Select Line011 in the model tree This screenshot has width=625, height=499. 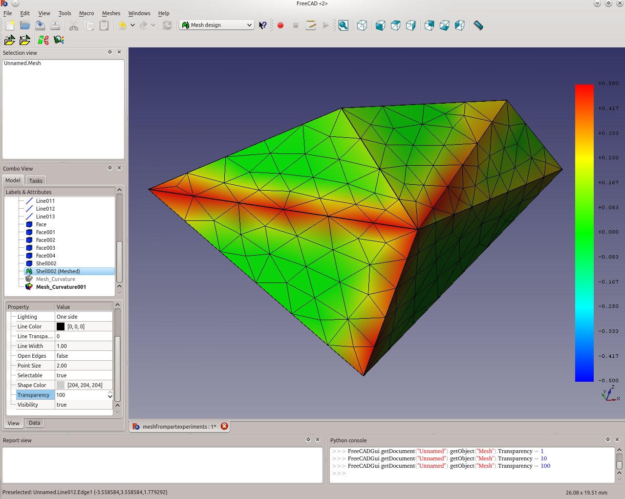(45, 201)
